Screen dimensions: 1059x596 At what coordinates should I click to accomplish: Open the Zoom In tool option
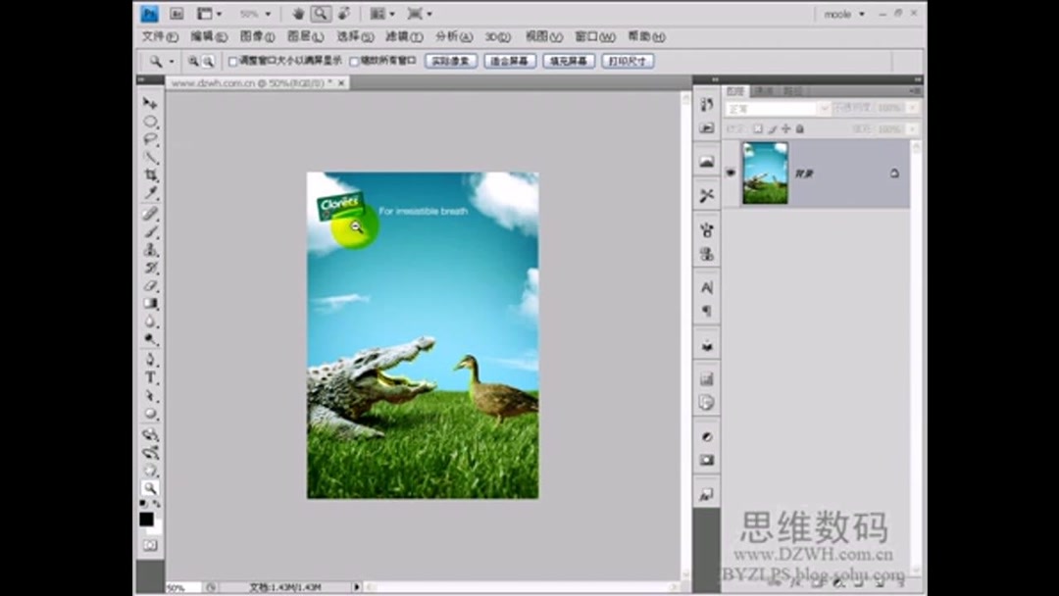pos(192,60)
